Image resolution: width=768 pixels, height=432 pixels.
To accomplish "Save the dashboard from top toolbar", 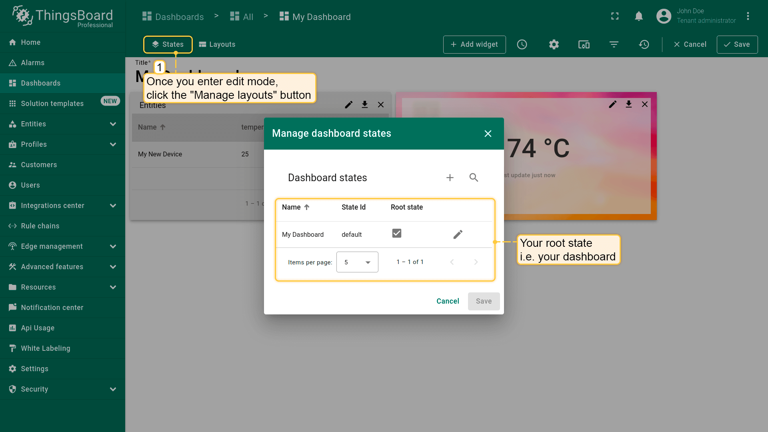I will point(737,44).
